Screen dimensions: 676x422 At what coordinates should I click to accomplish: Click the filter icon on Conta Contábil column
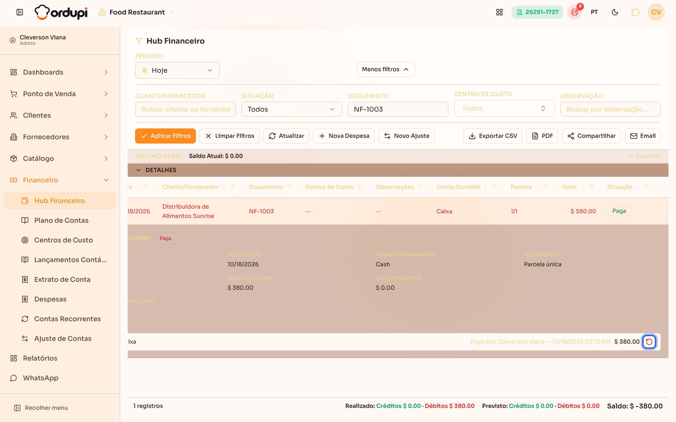coord(495,187)
